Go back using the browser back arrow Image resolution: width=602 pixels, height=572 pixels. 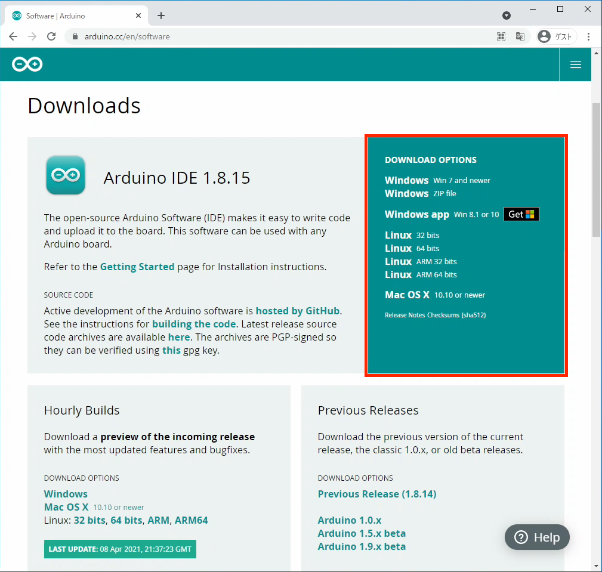(x=13, y=36)
